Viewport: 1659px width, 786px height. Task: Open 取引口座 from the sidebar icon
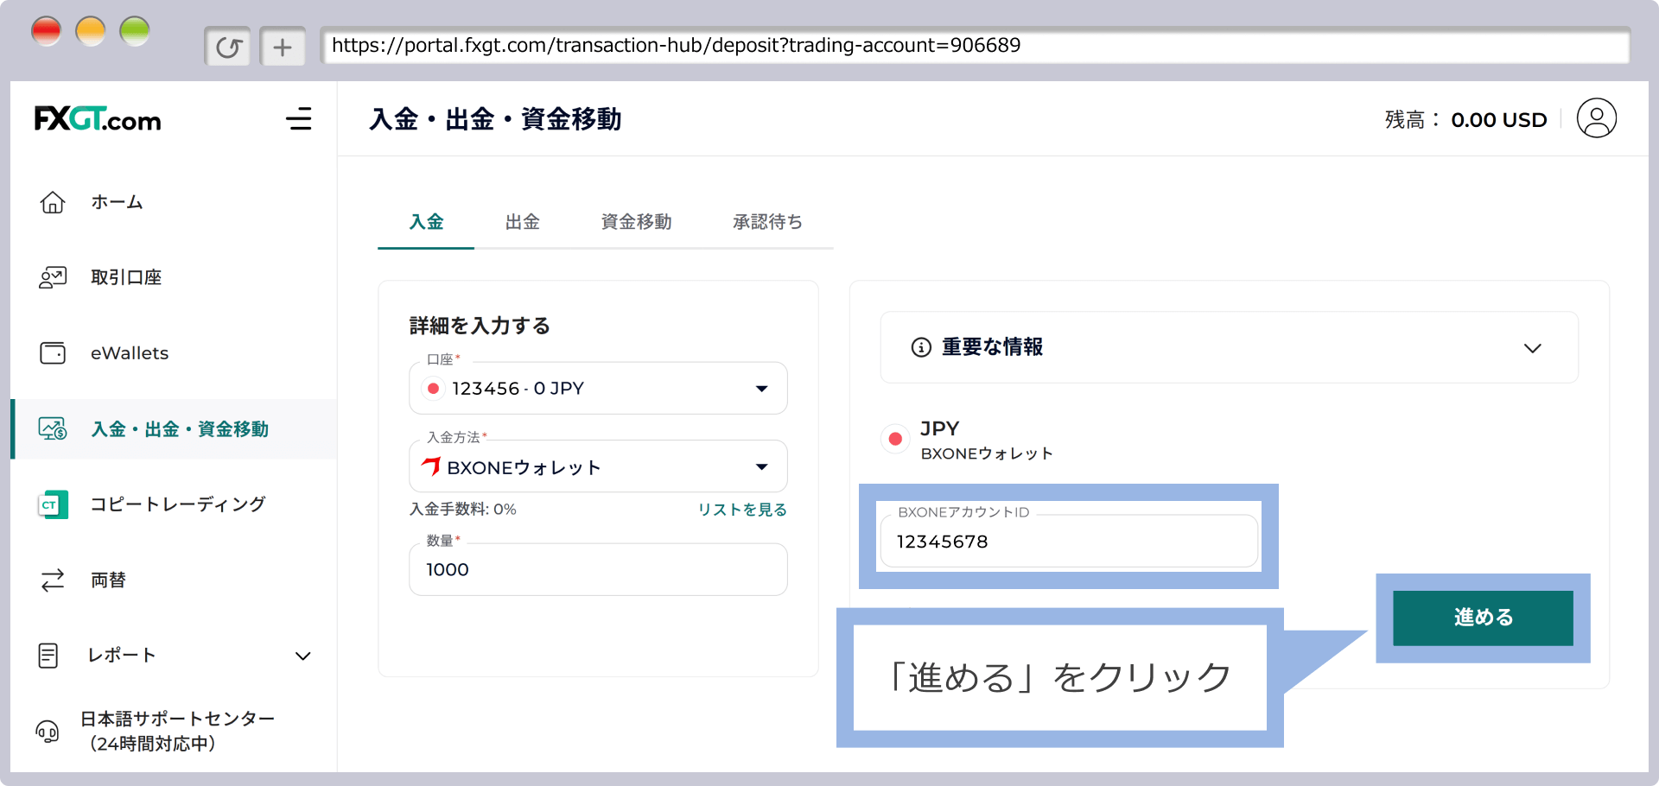53,276
